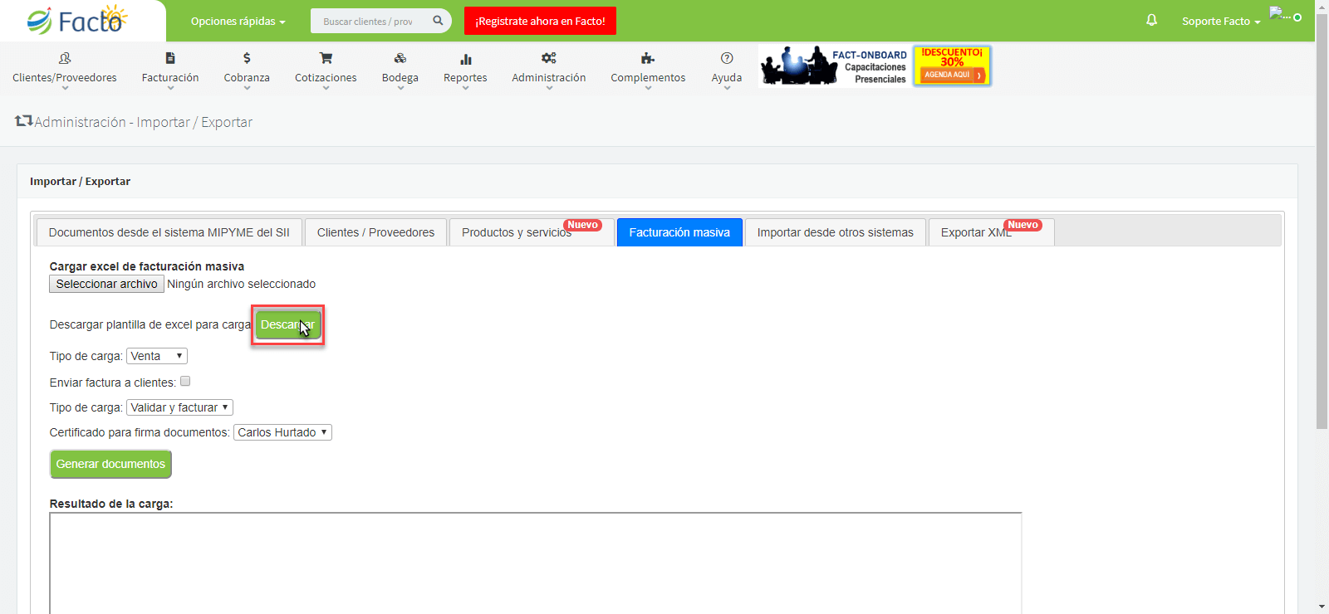Expand the Carlos Hurtado certificate dropdown
This screenshot has height=614, width=1329.
[x=282, y=432]
